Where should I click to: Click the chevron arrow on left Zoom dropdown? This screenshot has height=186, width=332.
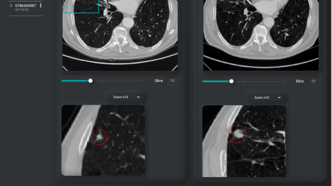point(138,97)
